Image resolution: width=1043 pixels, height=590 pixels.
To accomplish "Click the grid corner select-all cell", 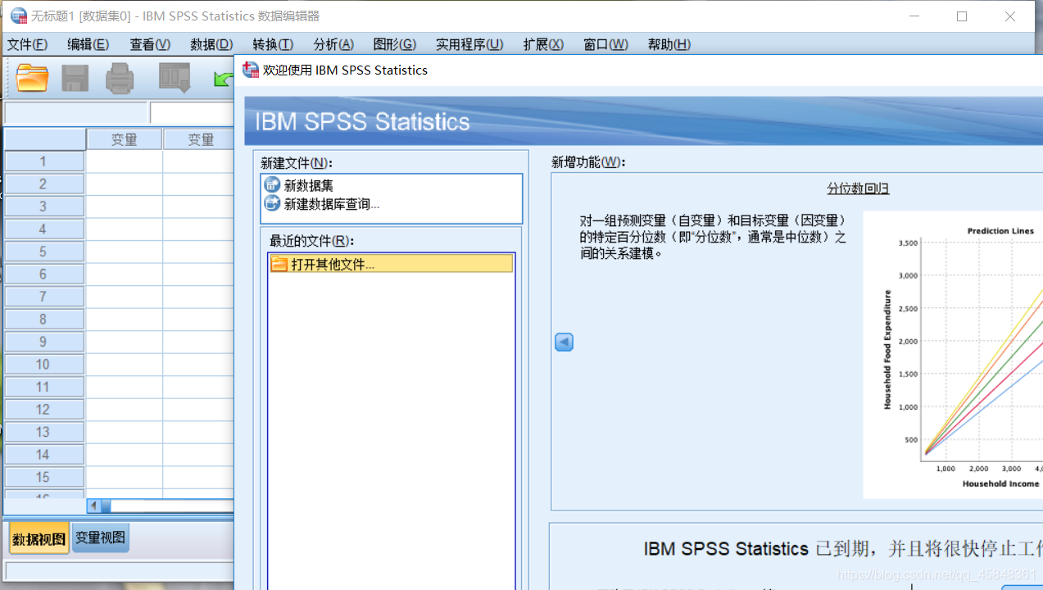I will [44, 139].
